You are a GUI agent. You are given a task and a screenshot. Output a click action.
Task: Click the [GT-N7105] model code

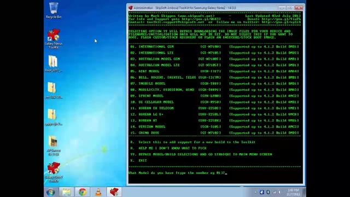coord(211,53)
